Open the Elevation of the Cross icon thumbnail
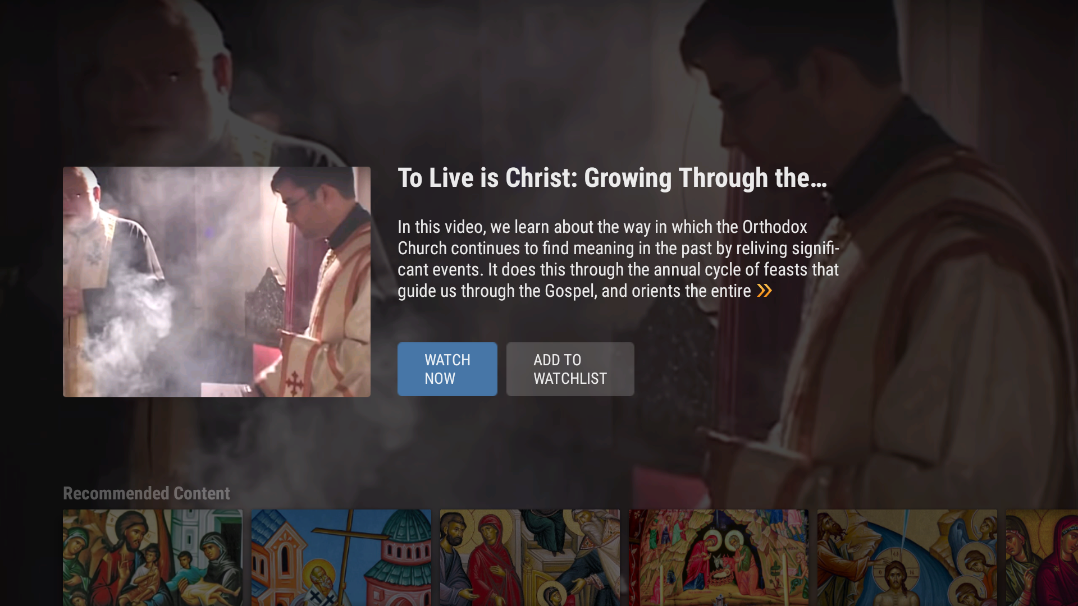 (341, 558)
